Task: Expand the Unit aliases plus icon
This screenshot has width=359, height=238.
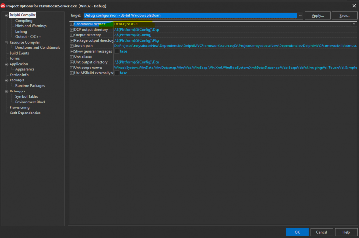Action: point(72,57)
